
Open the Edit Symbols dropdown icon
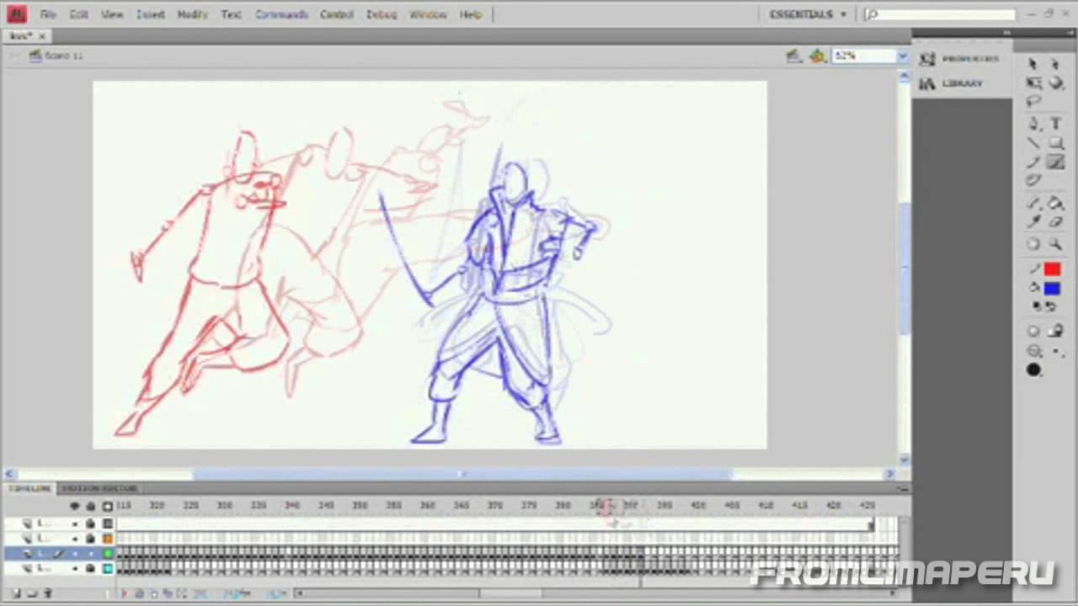click(817, 56)
